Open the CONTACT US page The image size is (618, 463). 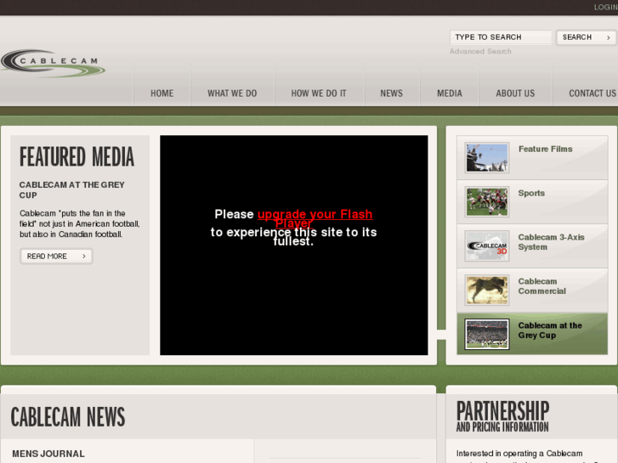(592, 93)
